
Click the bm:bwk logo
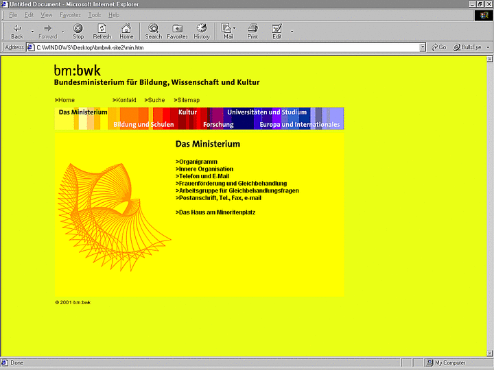click(x=77, y=71)
